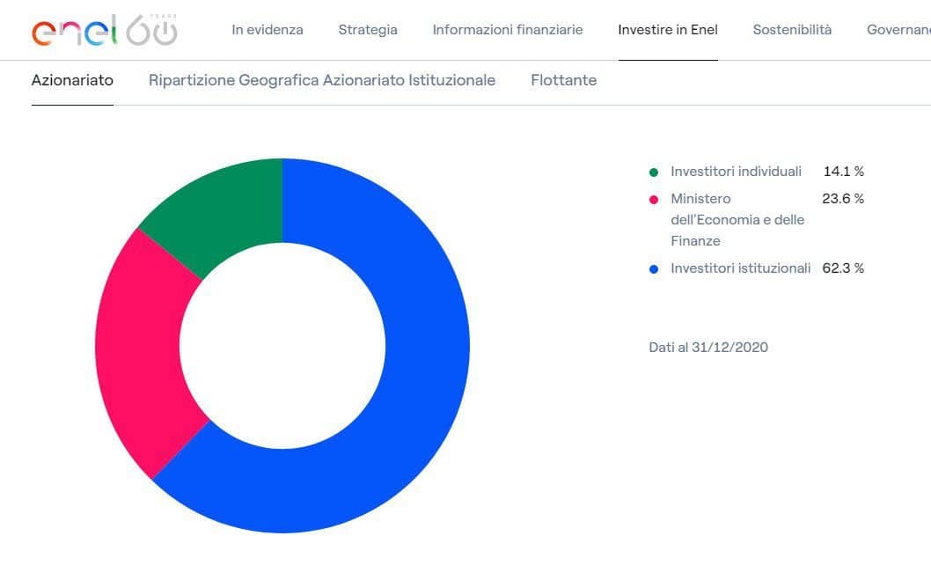Click the pink donut chart segment
The width and height of the screenshot is (931, 565).
141,352
